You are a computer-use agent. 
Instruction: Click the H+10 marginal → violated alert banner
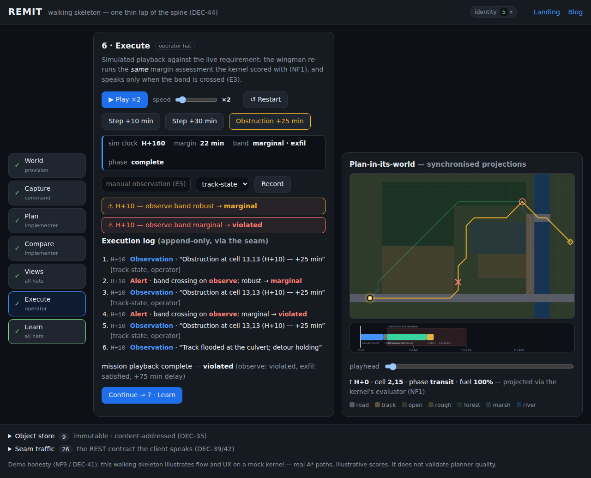tap(213, 225)
